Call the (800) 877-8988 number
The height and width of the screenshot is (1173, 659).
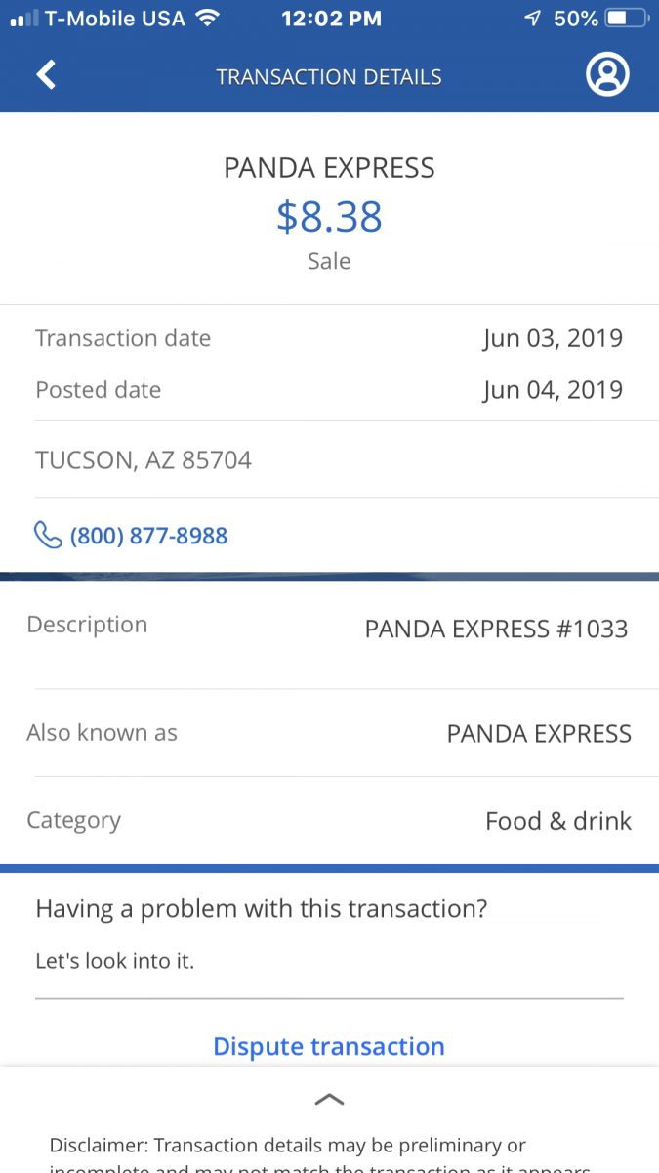coord(148,536)
